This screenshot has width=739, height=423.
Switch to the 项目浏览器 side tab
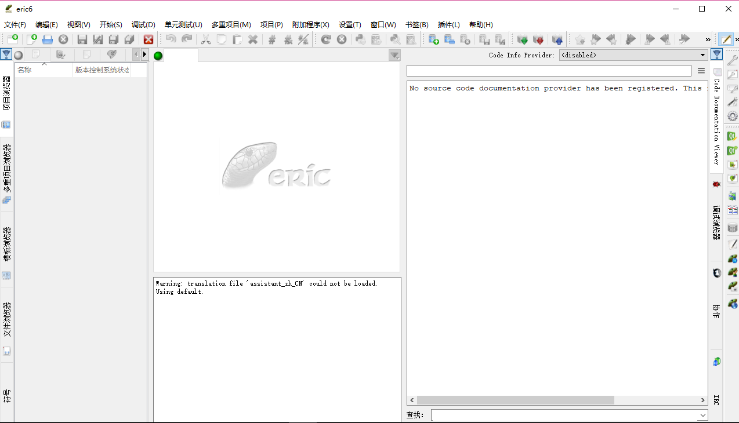[7, 99]
